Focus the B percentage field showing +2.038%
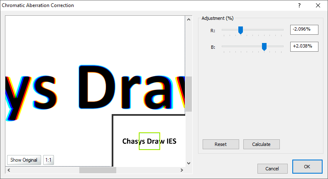Screen dimensions: 328x179 coord(304,47)
